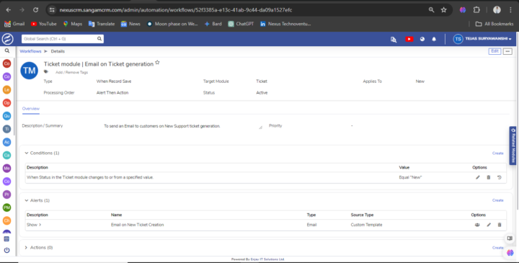
Task: Open the Ti module in sidebar
Action: pos(6,129)
